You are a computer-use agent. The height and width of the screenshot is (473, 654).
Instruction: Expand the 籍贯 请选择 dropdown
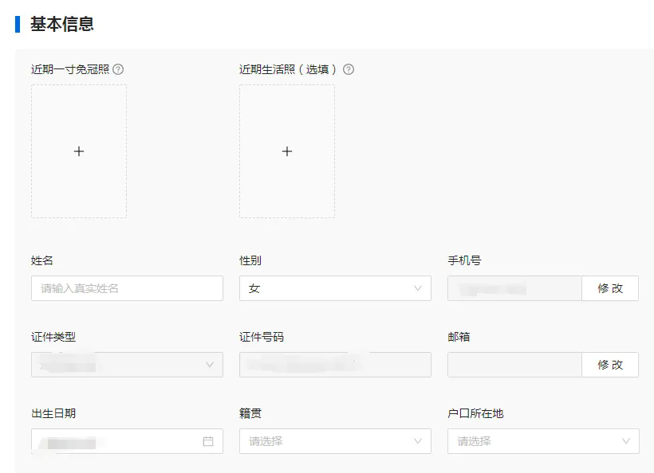click(327, 441)
